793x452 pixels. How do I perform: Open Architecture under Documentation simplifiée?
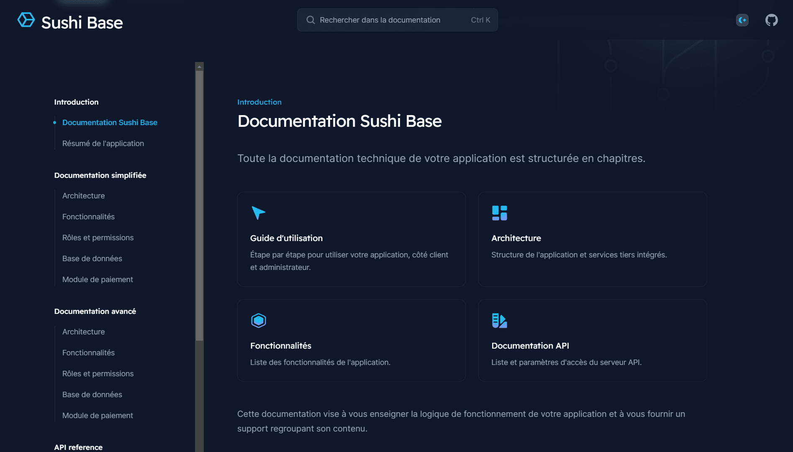coord(83,196)
